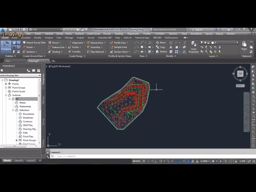Expand the Create Ground Data panel title
Image resolution: width=256 pixels, height=192 pixels.
point(34,56)
